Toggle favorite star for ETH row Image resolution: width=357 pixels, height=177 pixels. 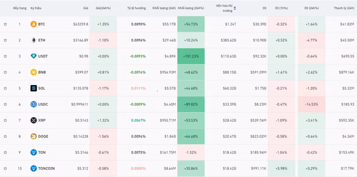click(5, 40)
